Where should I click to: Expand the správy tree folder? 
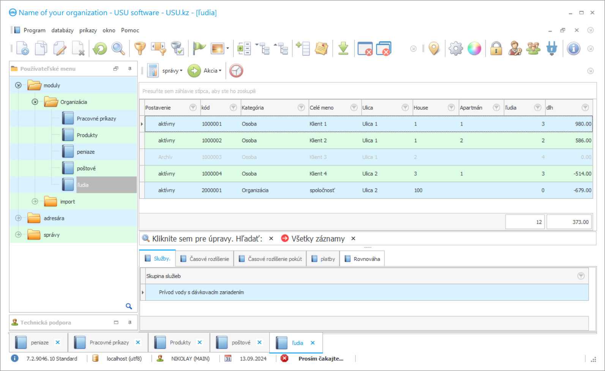coord(18,235)
